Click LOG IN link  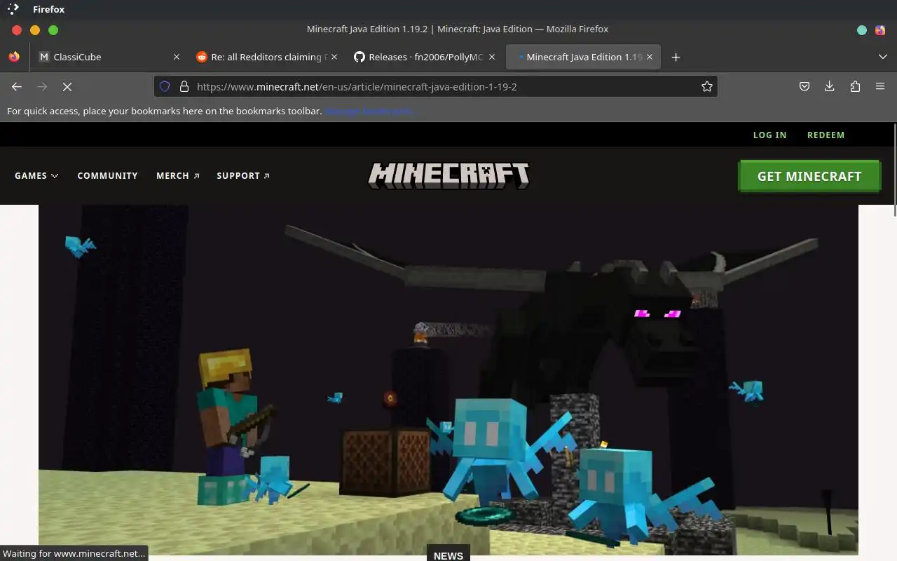pyautogui.click(x=769, y=135)
